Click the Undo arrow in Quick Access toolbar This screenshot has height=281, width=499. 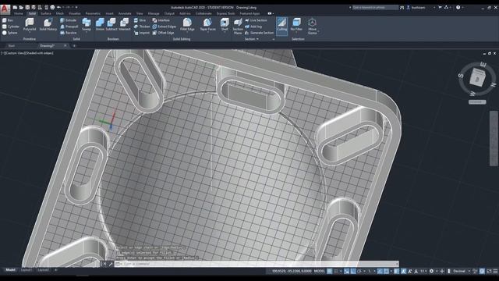pos(59,7)
